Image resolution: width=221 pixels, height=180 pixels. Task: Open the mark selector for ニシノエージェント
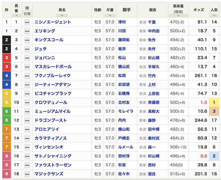click(x=27, y=22)
